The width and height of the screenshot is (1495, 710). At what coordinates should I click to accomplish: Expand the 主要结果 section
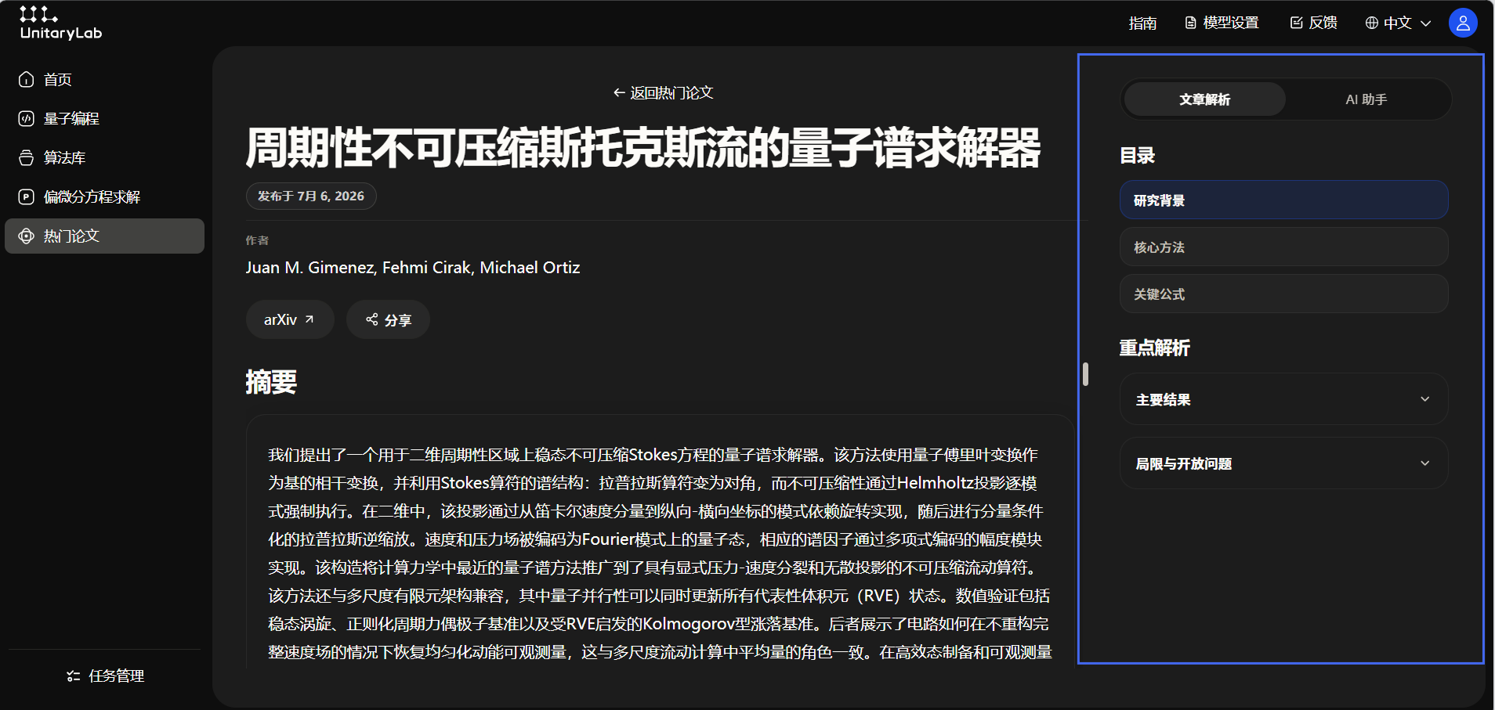pyautogui.click(x=1284, y=399)
